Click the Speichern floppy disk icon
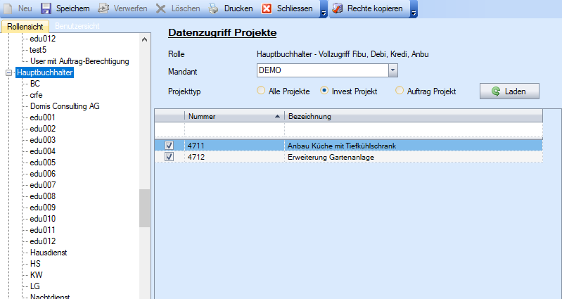Image resolution: width=562 pixels, height=299 pixels. pos(46,8)
